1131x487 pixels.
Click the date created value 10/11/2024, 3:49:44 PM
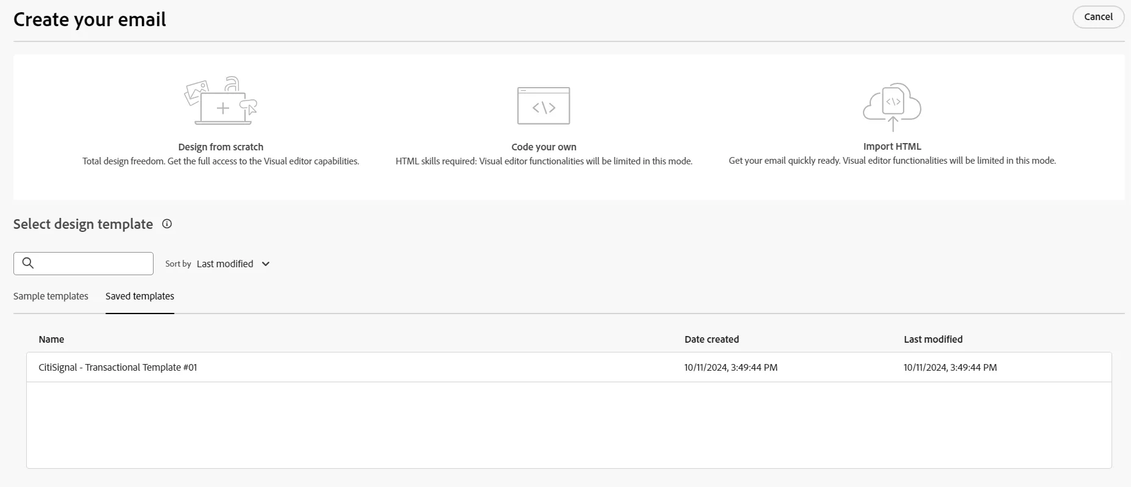(x=731, y=367)
